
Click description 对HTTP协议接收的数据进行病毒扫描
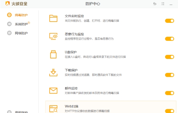(87, 111)
